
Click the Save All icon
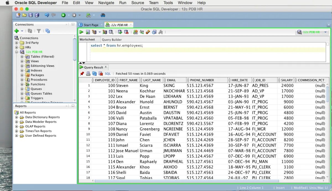pos(37,15)
